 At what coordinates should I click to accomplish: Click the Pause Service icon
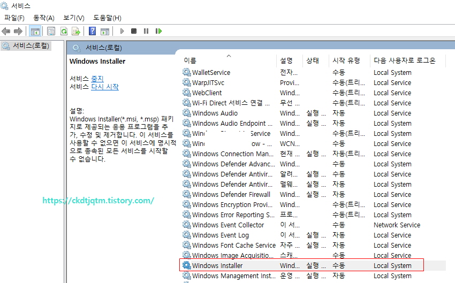[146, 31]
